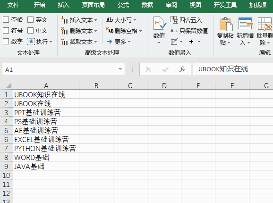Screen dimensions: 273x203
Task: Click the Remove Spaces (删除空格) icon
Action: [x=110, y=30]
